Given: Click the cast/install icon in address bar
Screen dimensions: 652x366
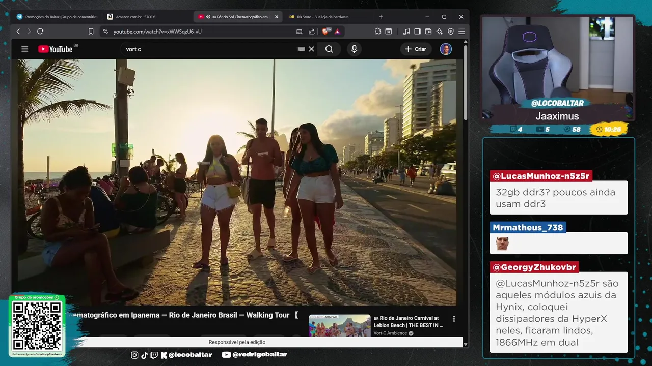Looking at the screenshot, I should [299, 32].
